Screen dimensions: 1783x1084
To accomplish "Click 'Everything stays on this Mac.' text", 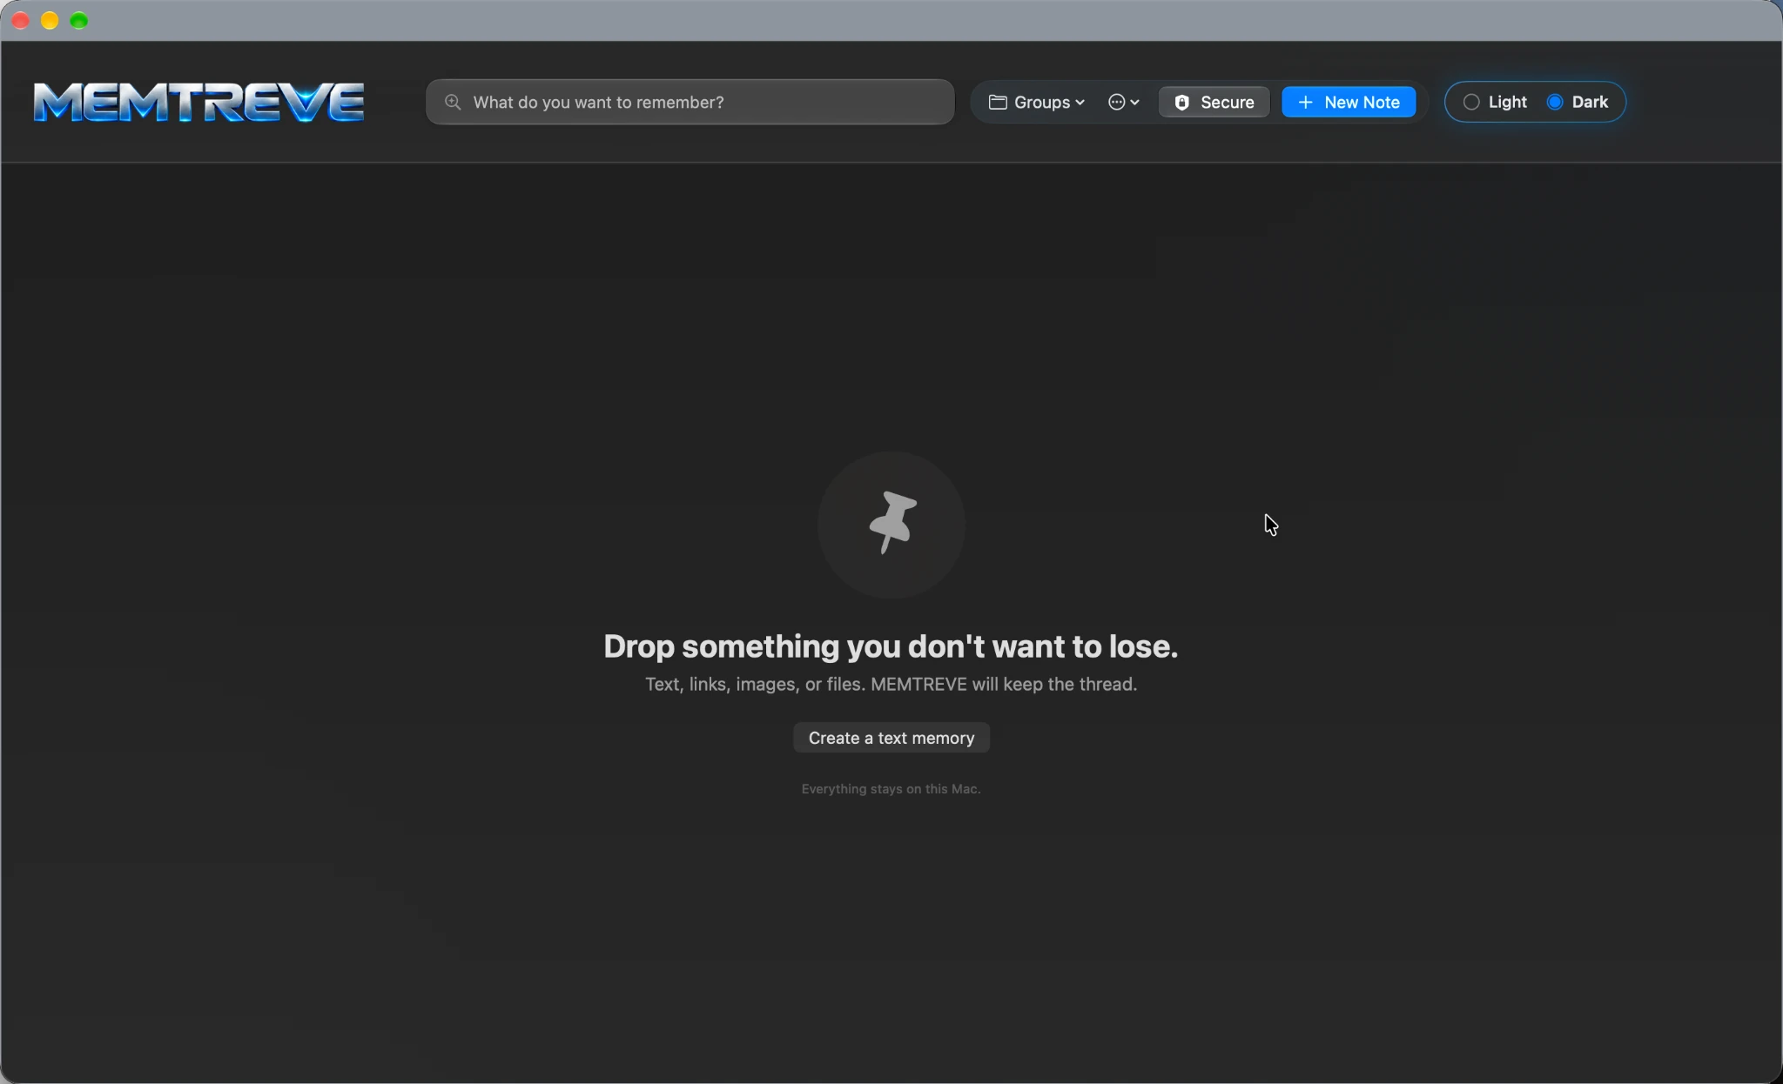I will (891, 789).
